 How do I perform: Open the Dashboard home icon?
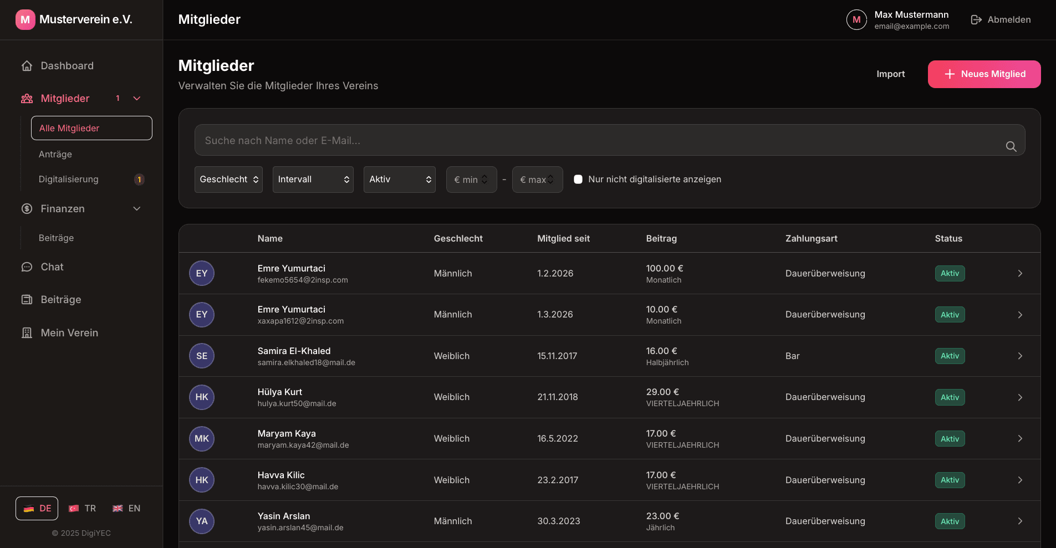click(27, 66)
